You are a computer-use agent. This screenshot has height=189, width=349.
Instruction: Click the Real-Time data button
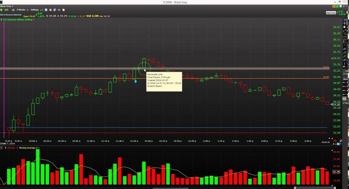(x=331, y=13)
